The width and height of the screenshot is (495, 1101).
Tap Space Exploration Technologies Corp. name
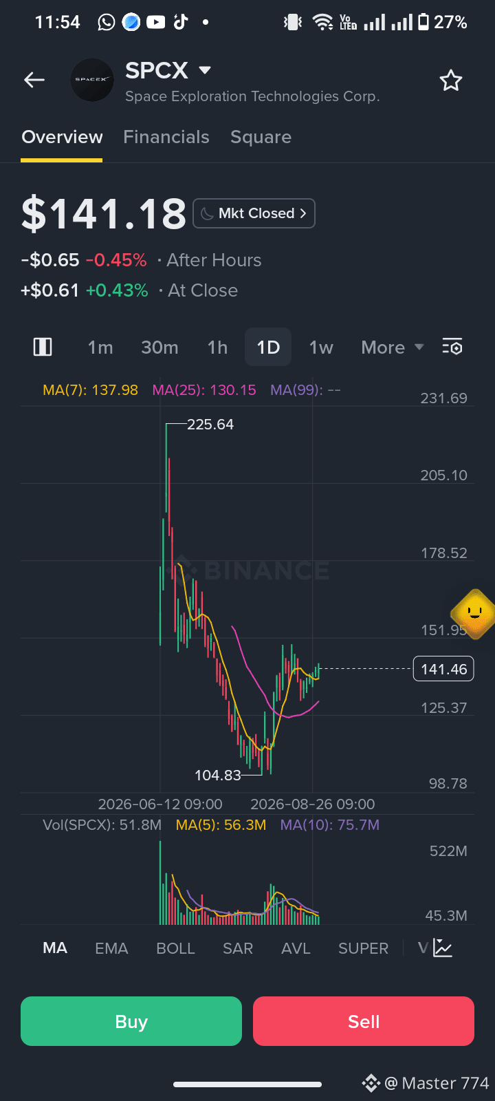[252, 96]
